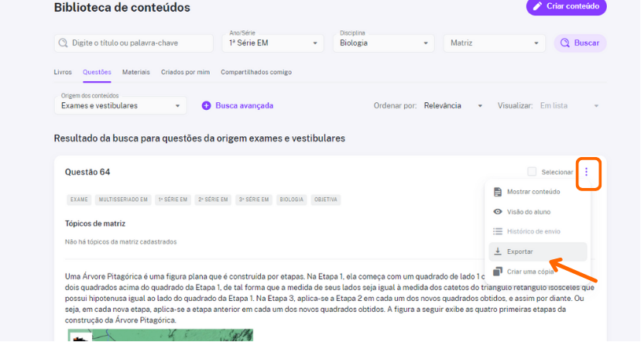Open the Disciplina dropdown showing Biologia
The image size is (641, 342).
click(383, 43)
